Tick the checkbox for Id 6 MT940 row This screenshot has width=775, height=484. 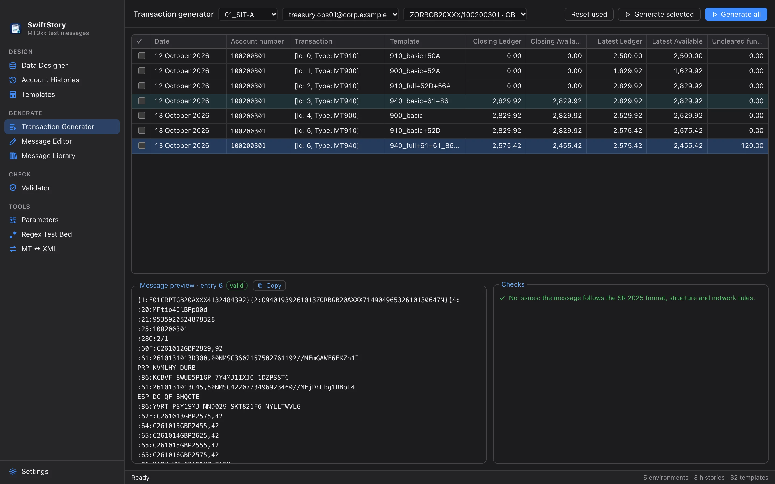pyautogui.click(x=142, y=146)
